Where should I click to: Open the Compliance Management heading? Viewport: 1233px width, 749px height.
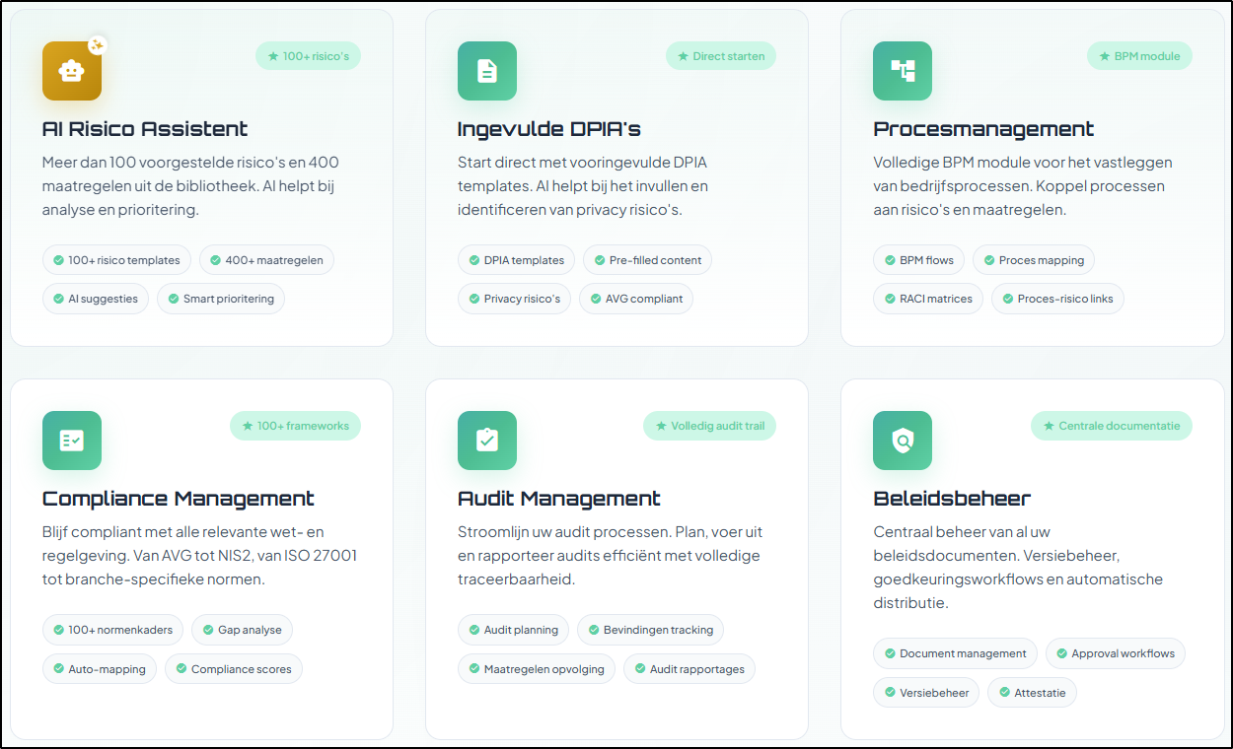pos(179,499)
